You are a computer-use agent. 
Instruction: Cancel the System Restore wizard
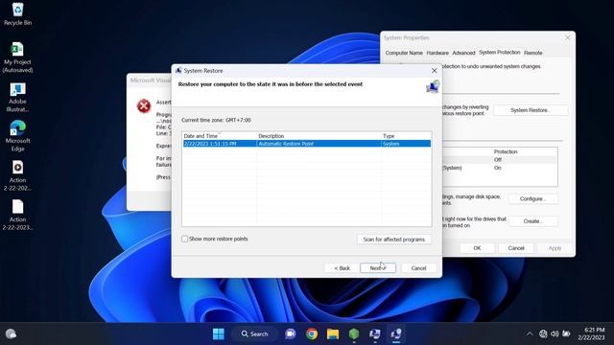pyautogui.click(x=418, y=268)
